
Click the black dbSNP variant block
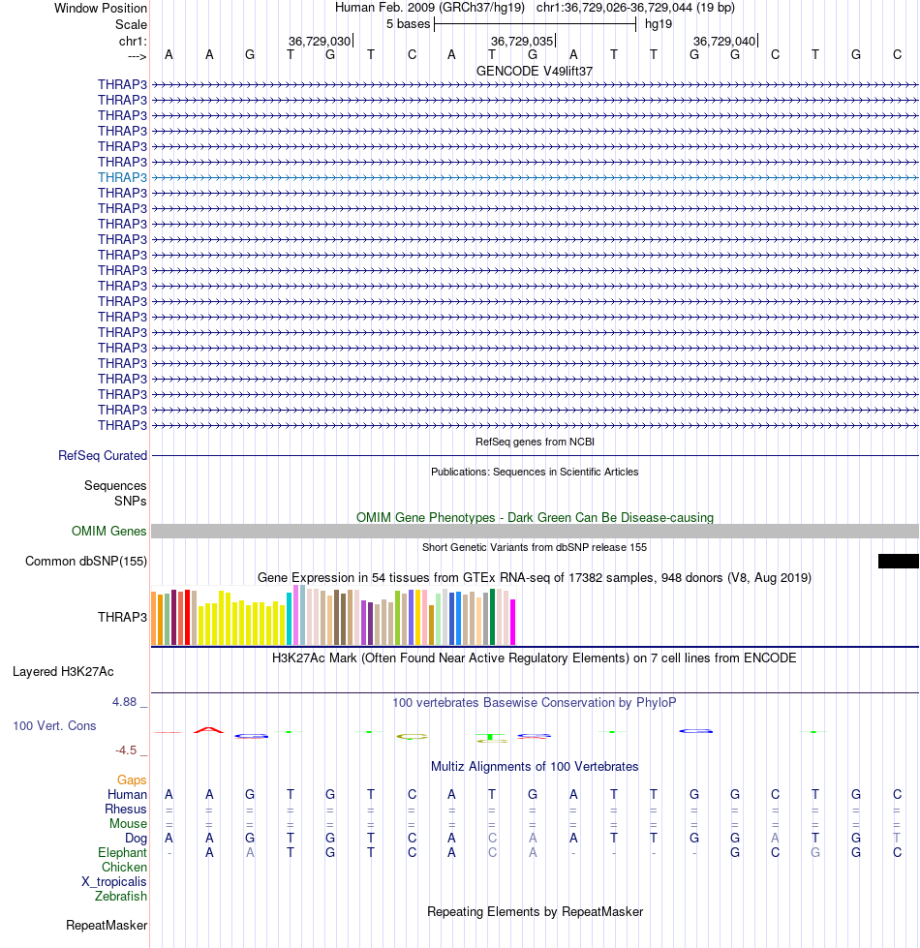[x=899, y=561]
